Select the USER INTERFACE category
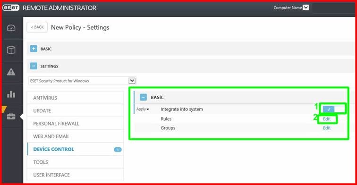This screenshot has width=357, height=185. coord(75,175)
